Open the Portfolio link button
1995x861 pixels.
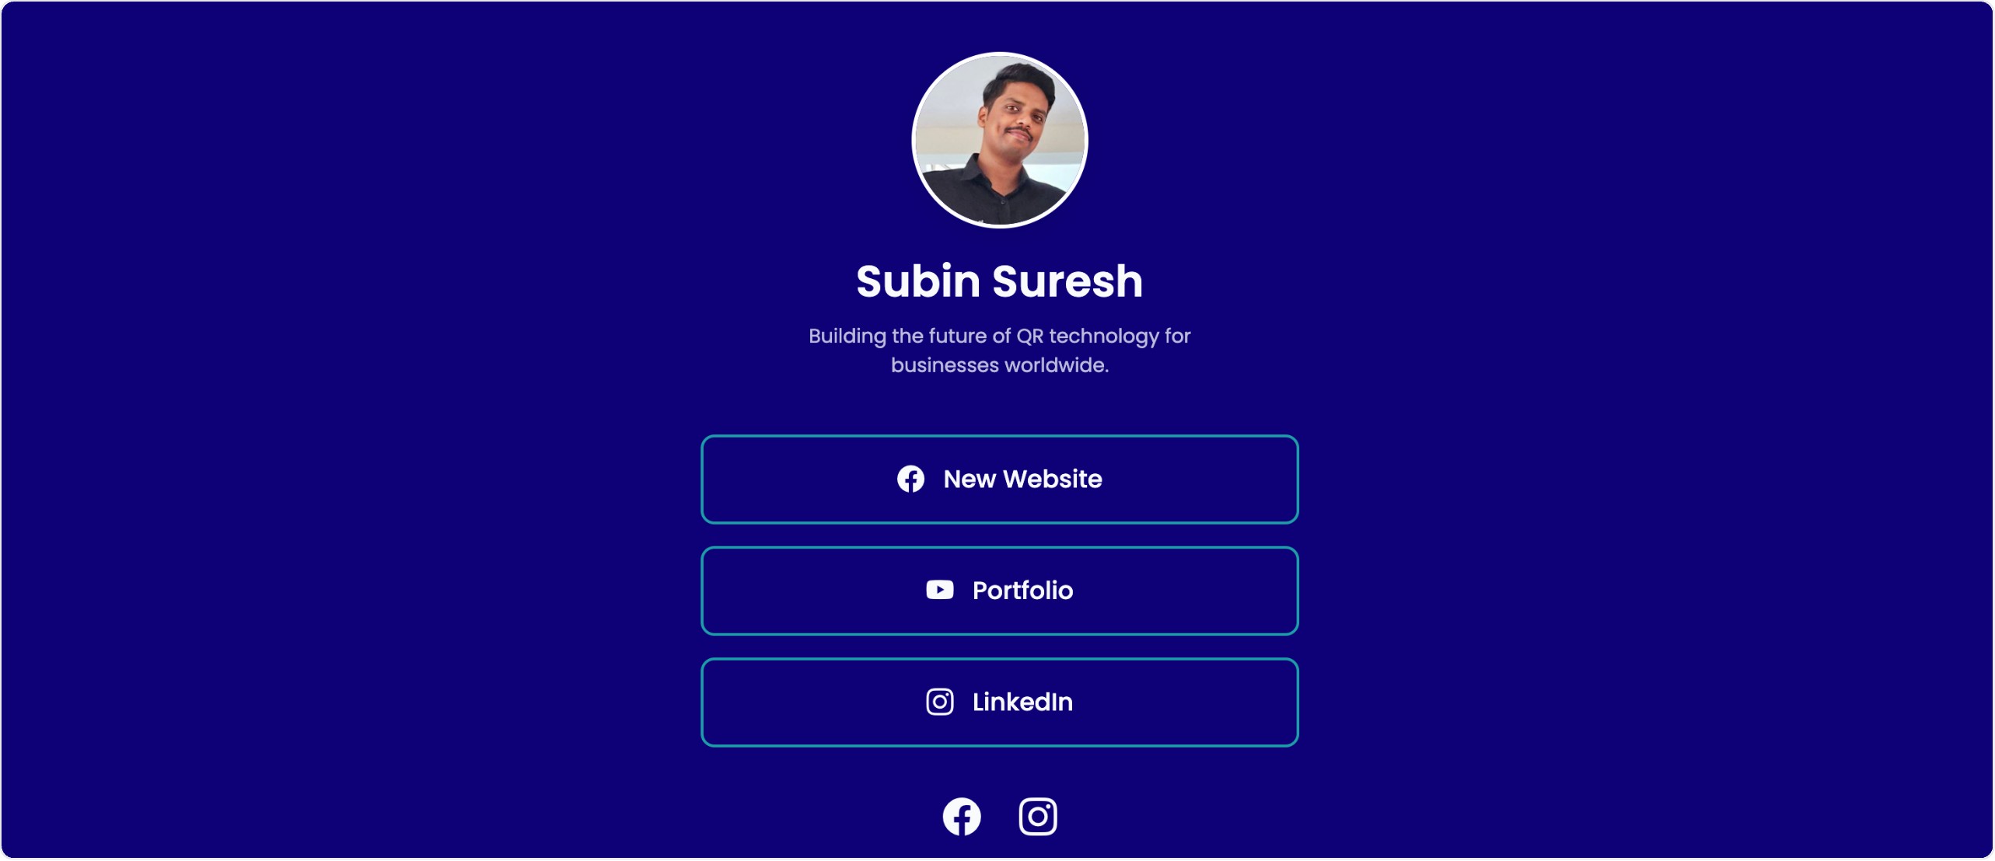tap(999, 591)
